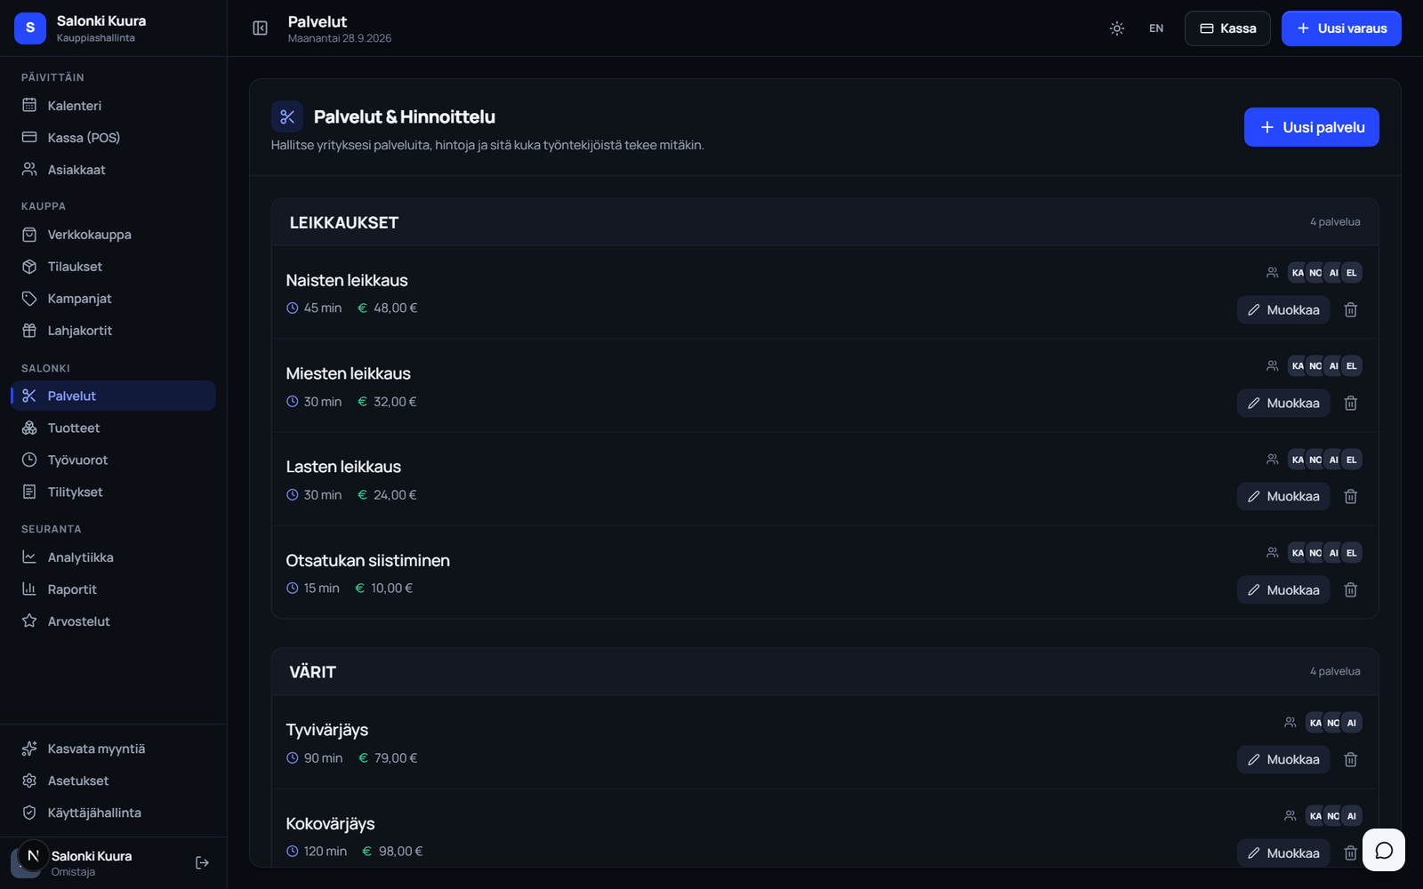This screenshot has width=1423, height=889.
Task: Click the Raportit bar chart icon
Action: coord(29,589)
